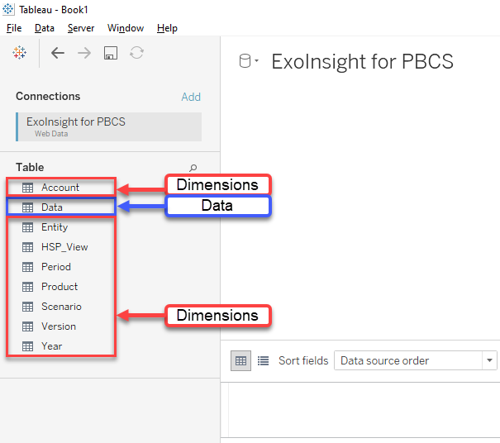The image size is (500, 443).
Task: Select the Entity table icon
Action: click(x=27, y=227)
